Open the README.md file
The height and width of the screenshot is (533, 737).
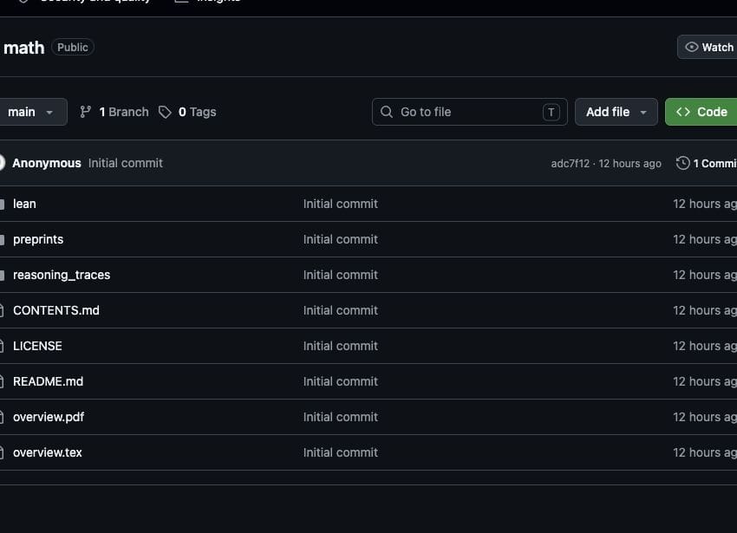[48, 381]
